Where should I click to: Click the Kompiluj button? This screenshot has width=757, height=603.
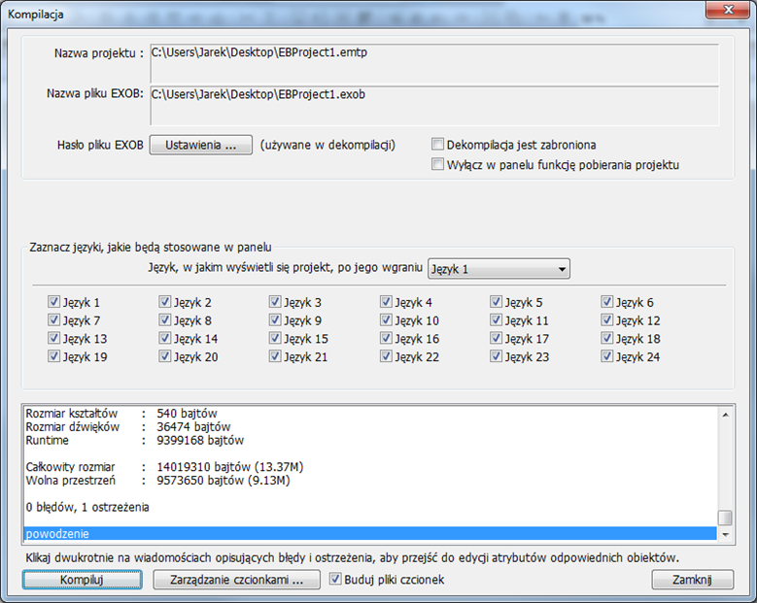(x=82, y=580)
